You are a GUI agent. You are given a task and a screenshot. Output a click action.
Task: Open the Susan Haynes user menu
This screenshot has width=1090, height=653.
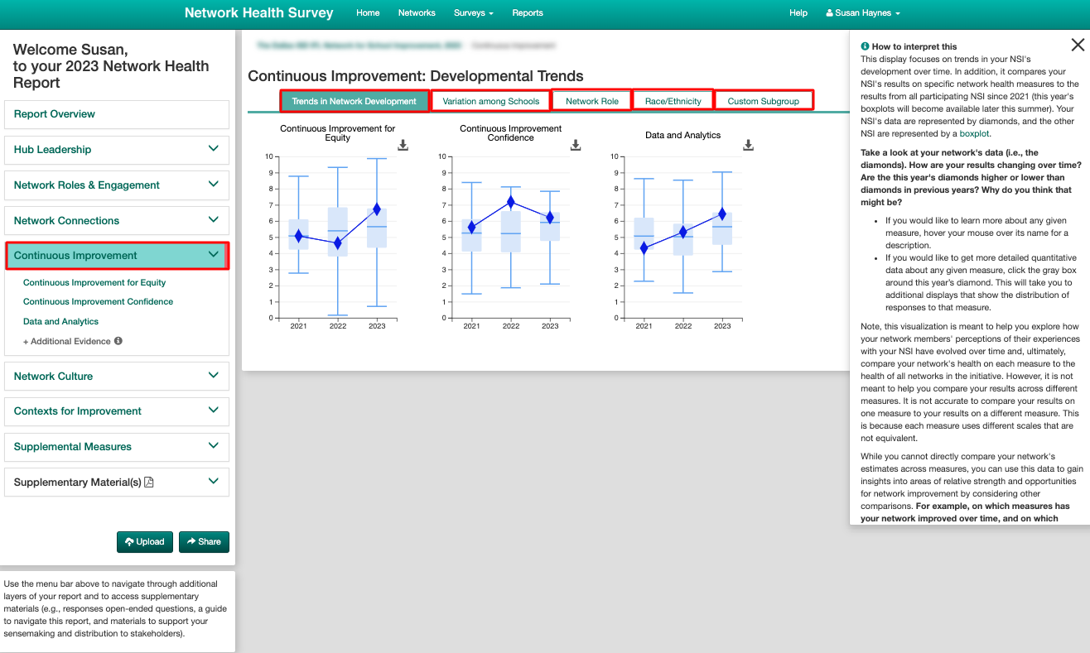tap(862, 13)
